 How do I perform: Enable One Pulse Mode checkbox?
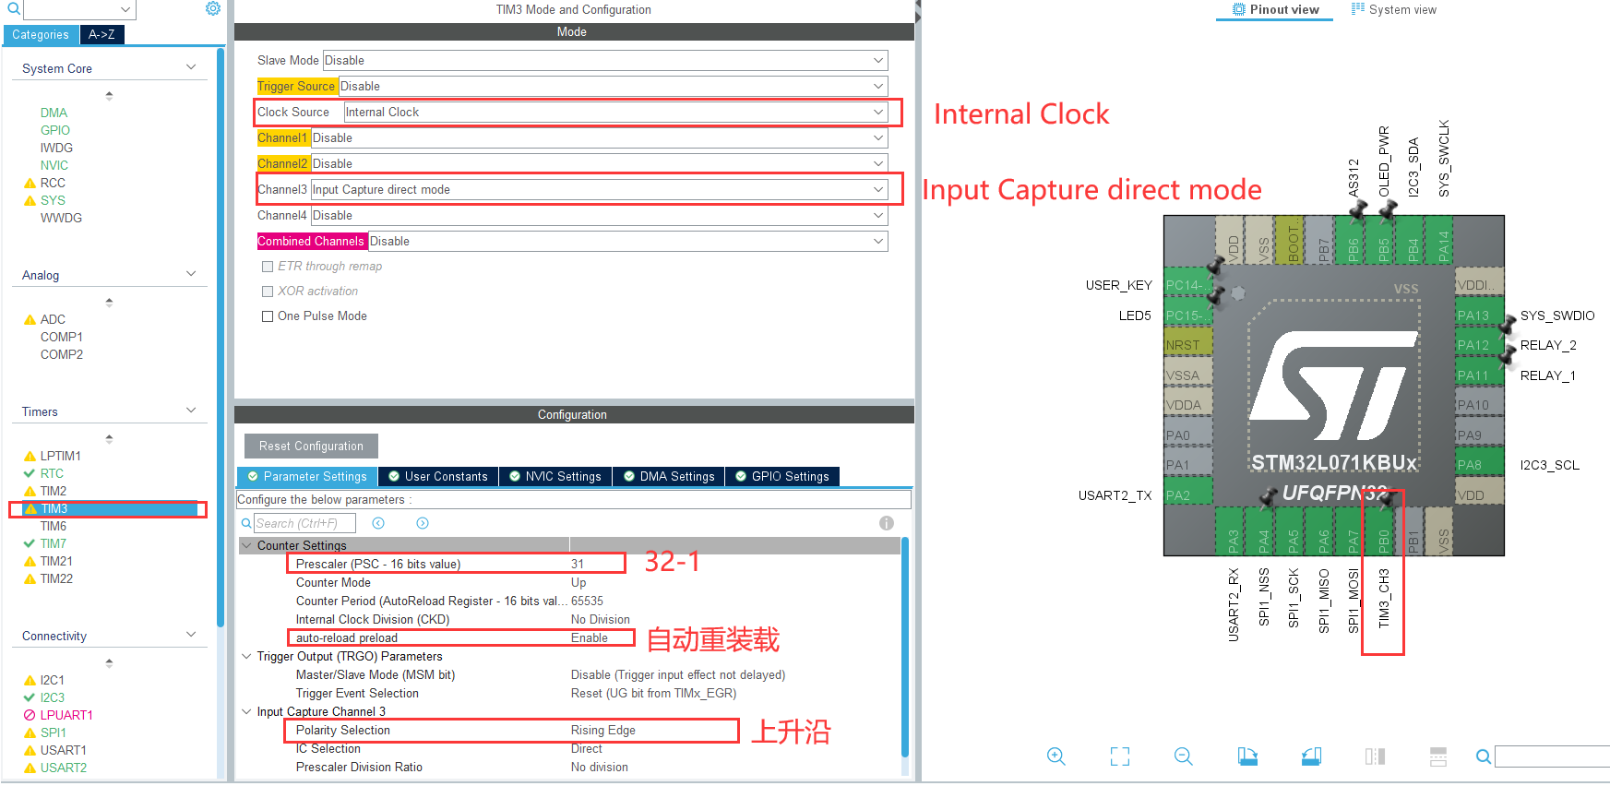pyautogui.click(x=268, y=316)
